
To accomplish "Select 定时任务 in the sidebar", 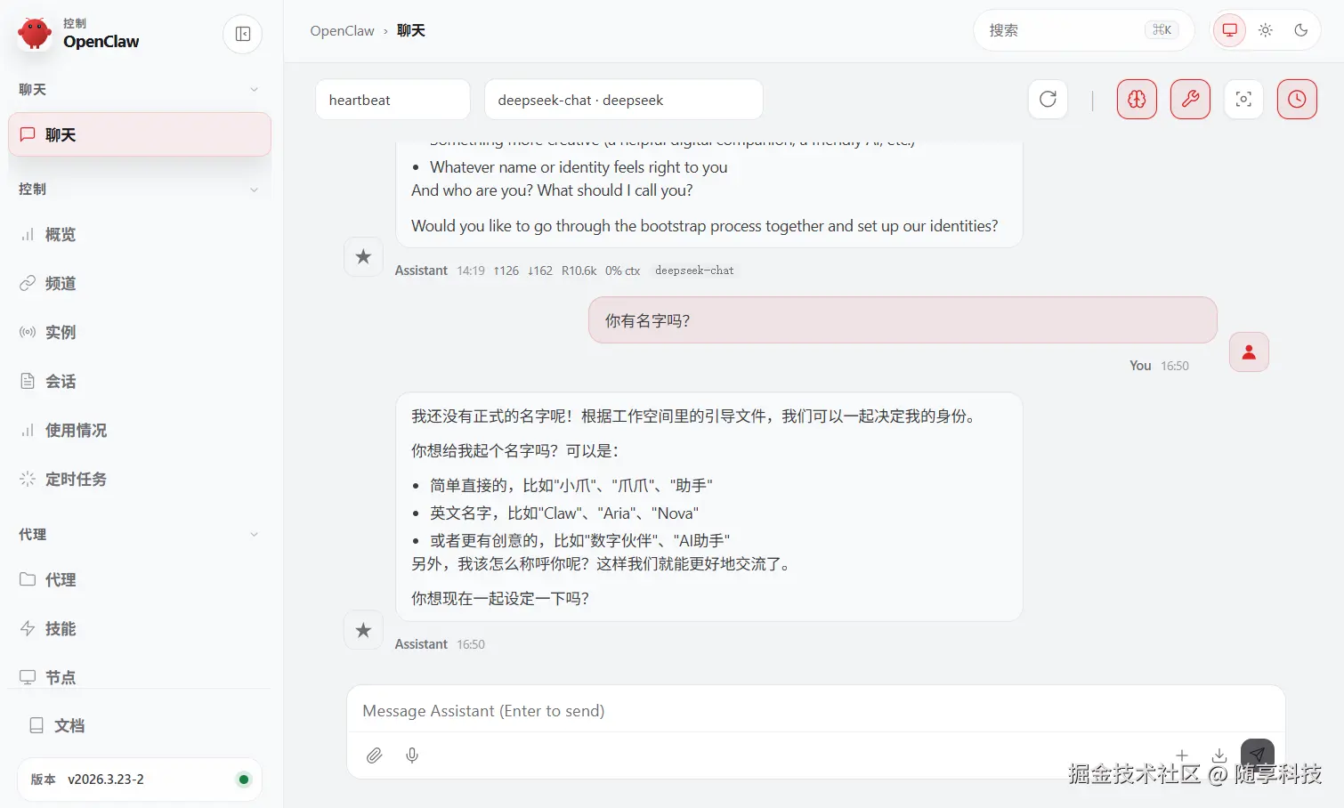I will [75, 479].
